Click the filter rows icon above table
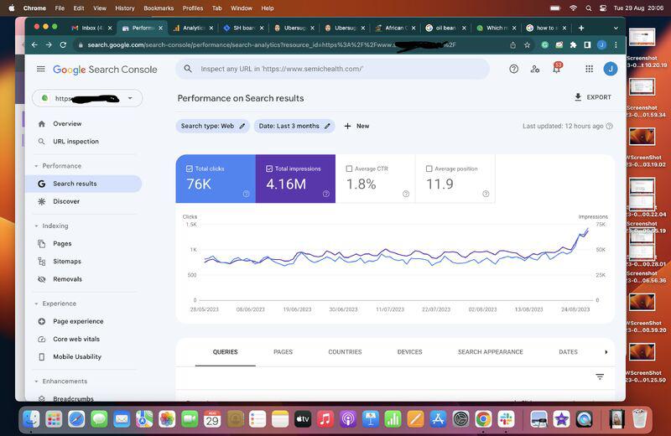This screenshot has height=436, width=671. click(600, 376)
